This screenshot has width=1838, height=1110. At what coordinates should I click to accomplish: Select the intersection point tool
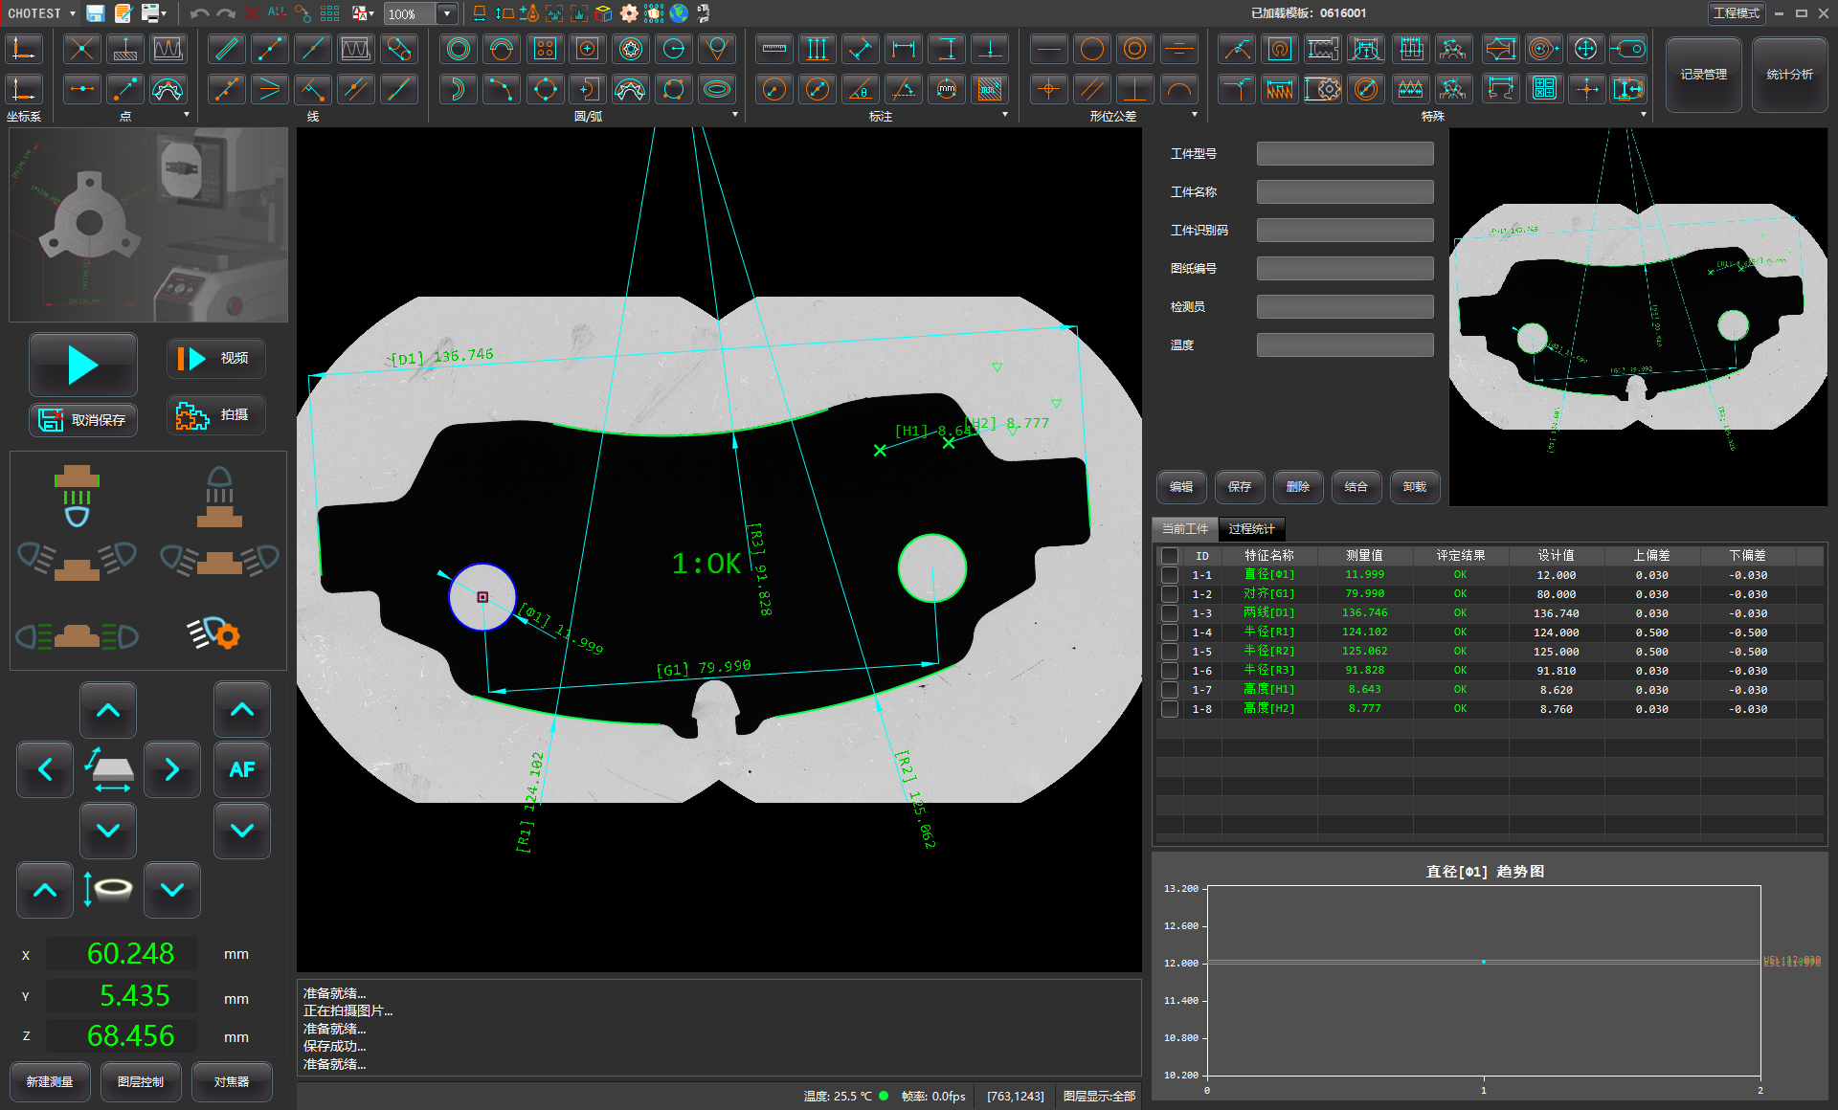[82, 49]
